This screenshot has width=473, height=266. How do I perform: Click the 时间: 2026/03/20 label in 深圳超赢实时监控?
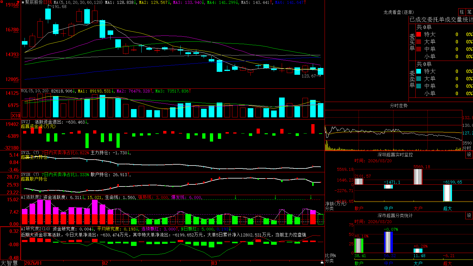[373, 161]
